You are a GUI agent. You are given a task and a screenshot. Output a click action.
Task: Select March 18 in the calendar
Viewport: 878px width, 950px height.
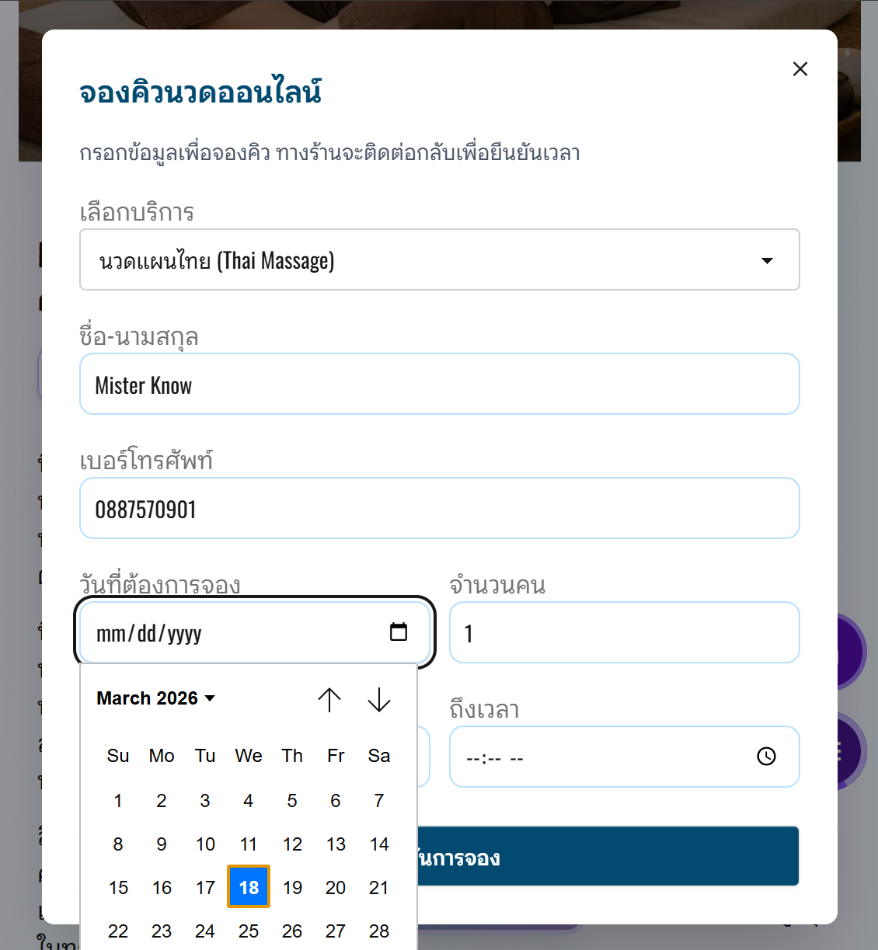tap(249, 887)
